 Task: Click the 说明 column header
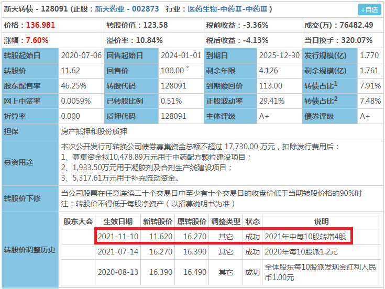[322, 221]
